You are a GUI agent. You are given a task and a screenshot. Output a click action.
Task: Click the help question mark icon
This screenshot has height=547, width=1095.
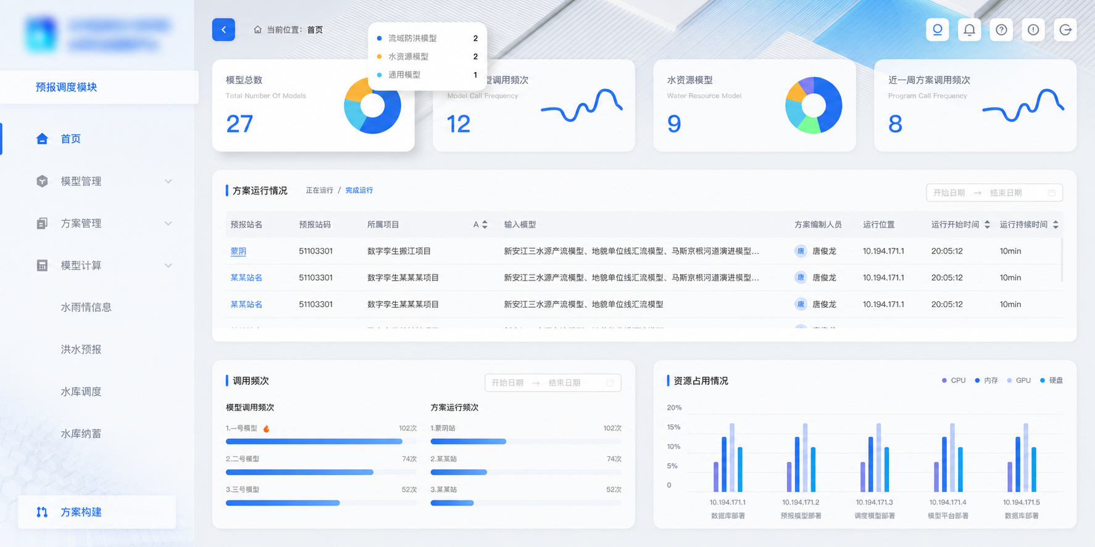[1001, 30]
